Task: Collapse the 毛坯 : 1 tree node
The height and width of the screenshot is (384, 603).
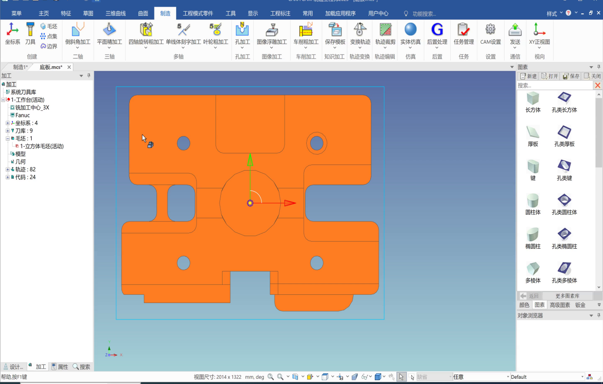Action: [7, 139]
